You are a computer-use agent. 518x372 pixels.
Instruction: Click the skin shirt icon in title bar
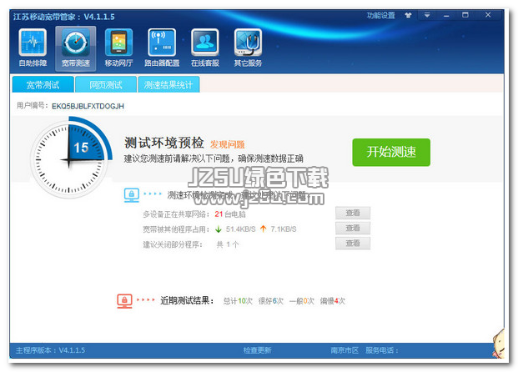click(x=409, y=15)
